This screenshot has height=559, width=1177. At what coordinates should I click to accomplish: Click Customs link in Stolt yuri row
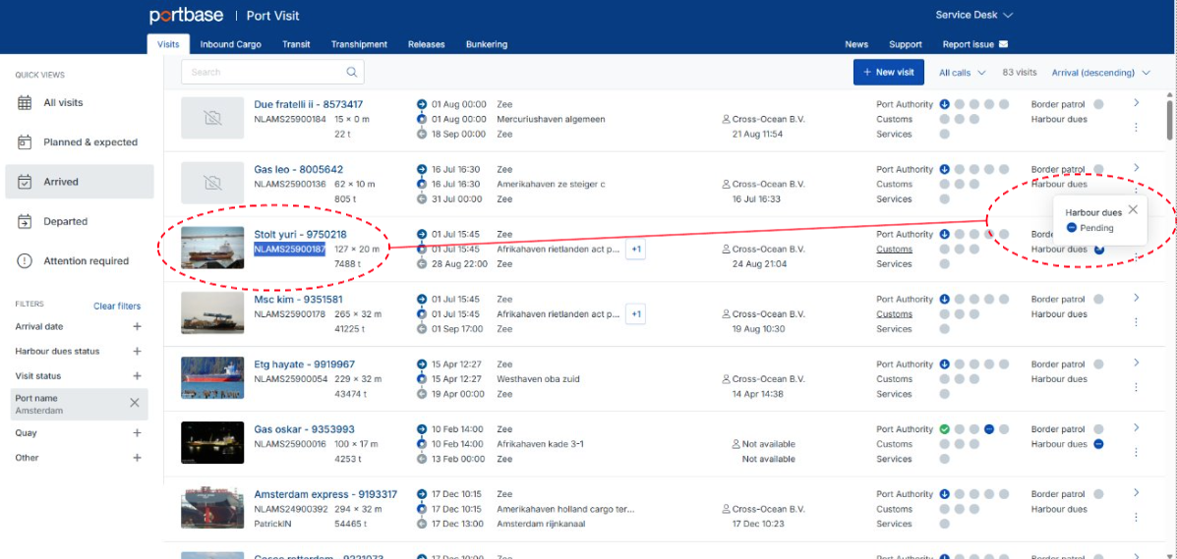coord(894,250)
